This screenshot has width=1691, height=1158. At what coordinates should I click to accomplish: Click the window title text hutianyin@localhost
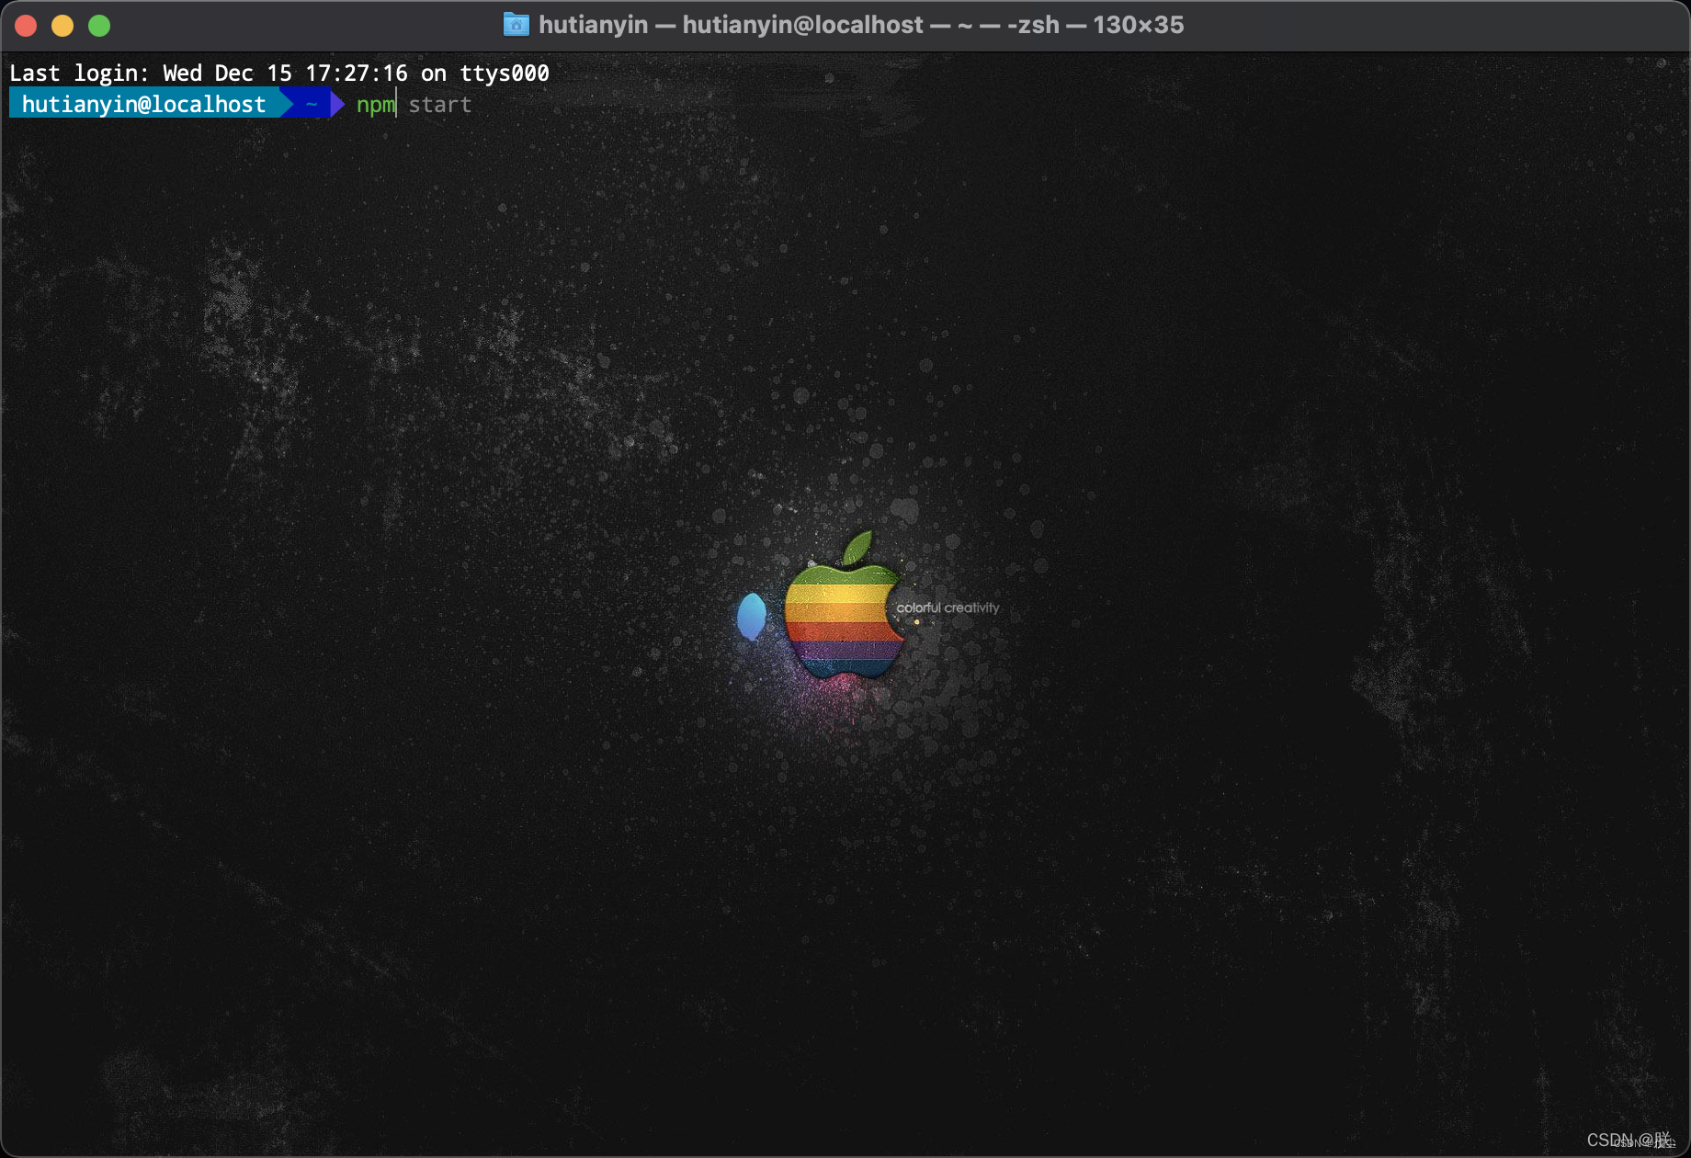802,25
